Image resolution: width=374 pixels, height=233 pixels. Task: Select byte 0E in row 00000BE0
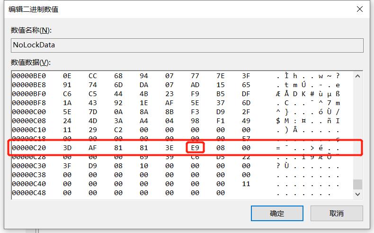click(x=67, y=76)
